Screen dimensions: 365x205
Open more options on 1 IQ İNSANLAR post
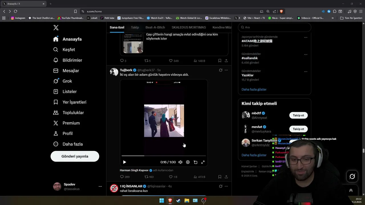[x=226, y=186]
